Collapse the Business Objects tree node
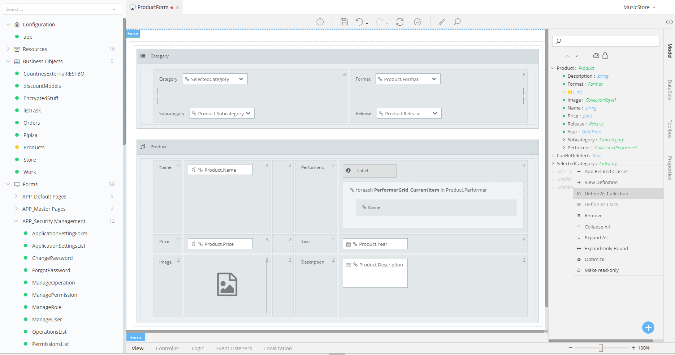 coord(8,61)
